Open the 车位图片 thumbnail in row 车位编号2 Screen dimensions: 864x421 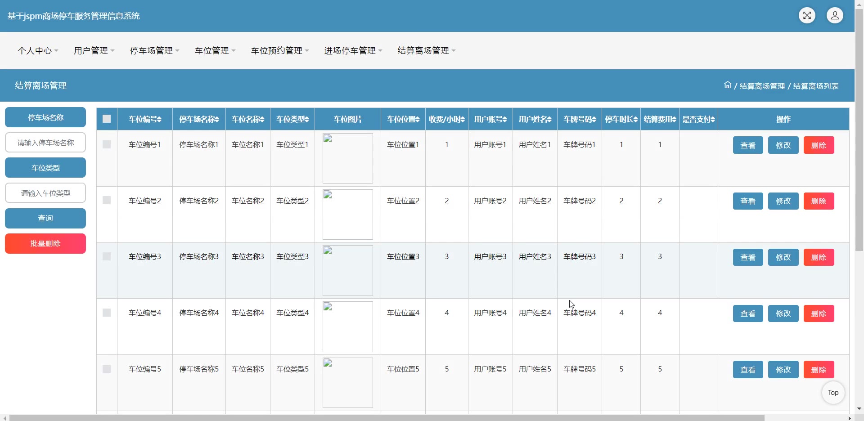[x=348, y=215]
